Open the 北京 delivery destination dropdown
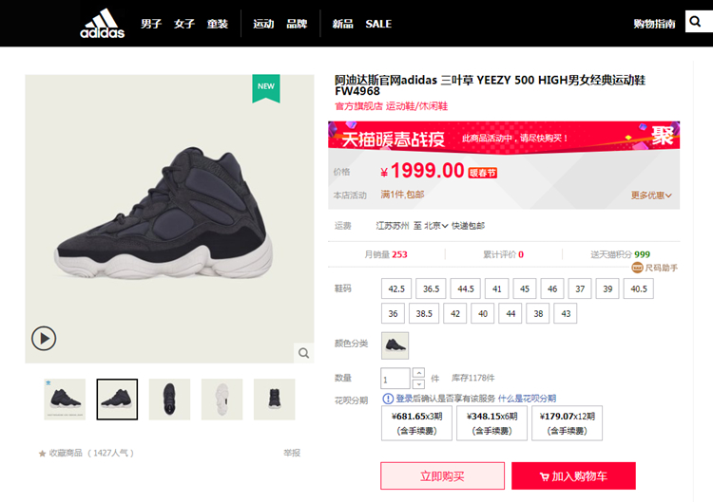 click(x=436, y=226)
